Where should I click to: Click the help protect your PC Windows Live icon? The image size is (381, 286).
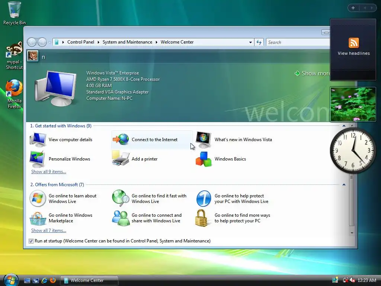tap(204, 198)
